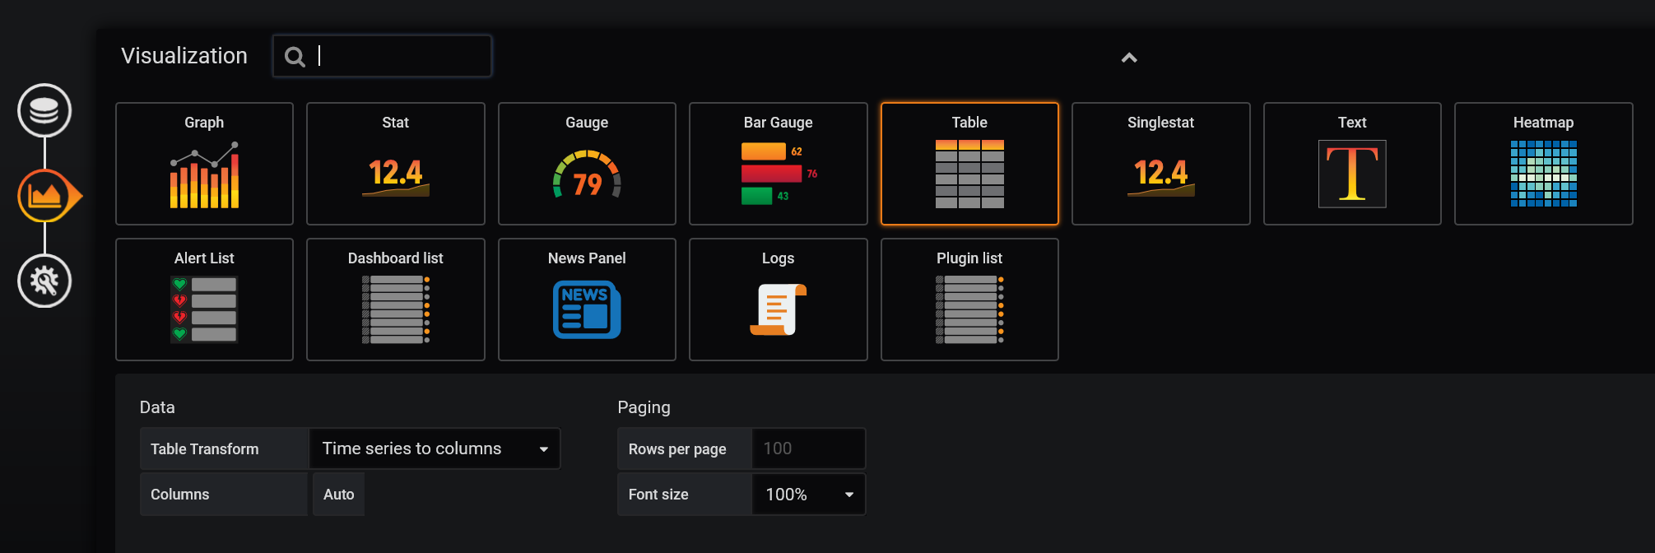Click the visualization search field
1655x553 pixels.
[x=383, y=56]
